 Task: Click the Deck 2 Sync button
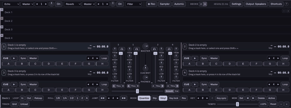point(204,58)
